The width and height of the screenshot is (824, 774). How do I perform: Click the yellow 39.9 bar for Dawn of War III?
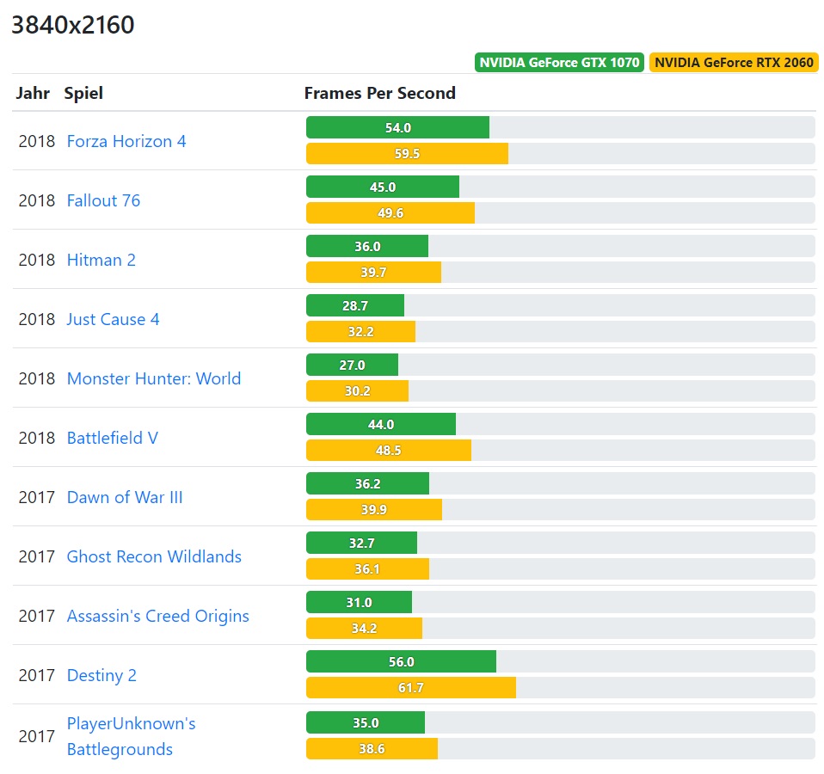click(374, 510)
